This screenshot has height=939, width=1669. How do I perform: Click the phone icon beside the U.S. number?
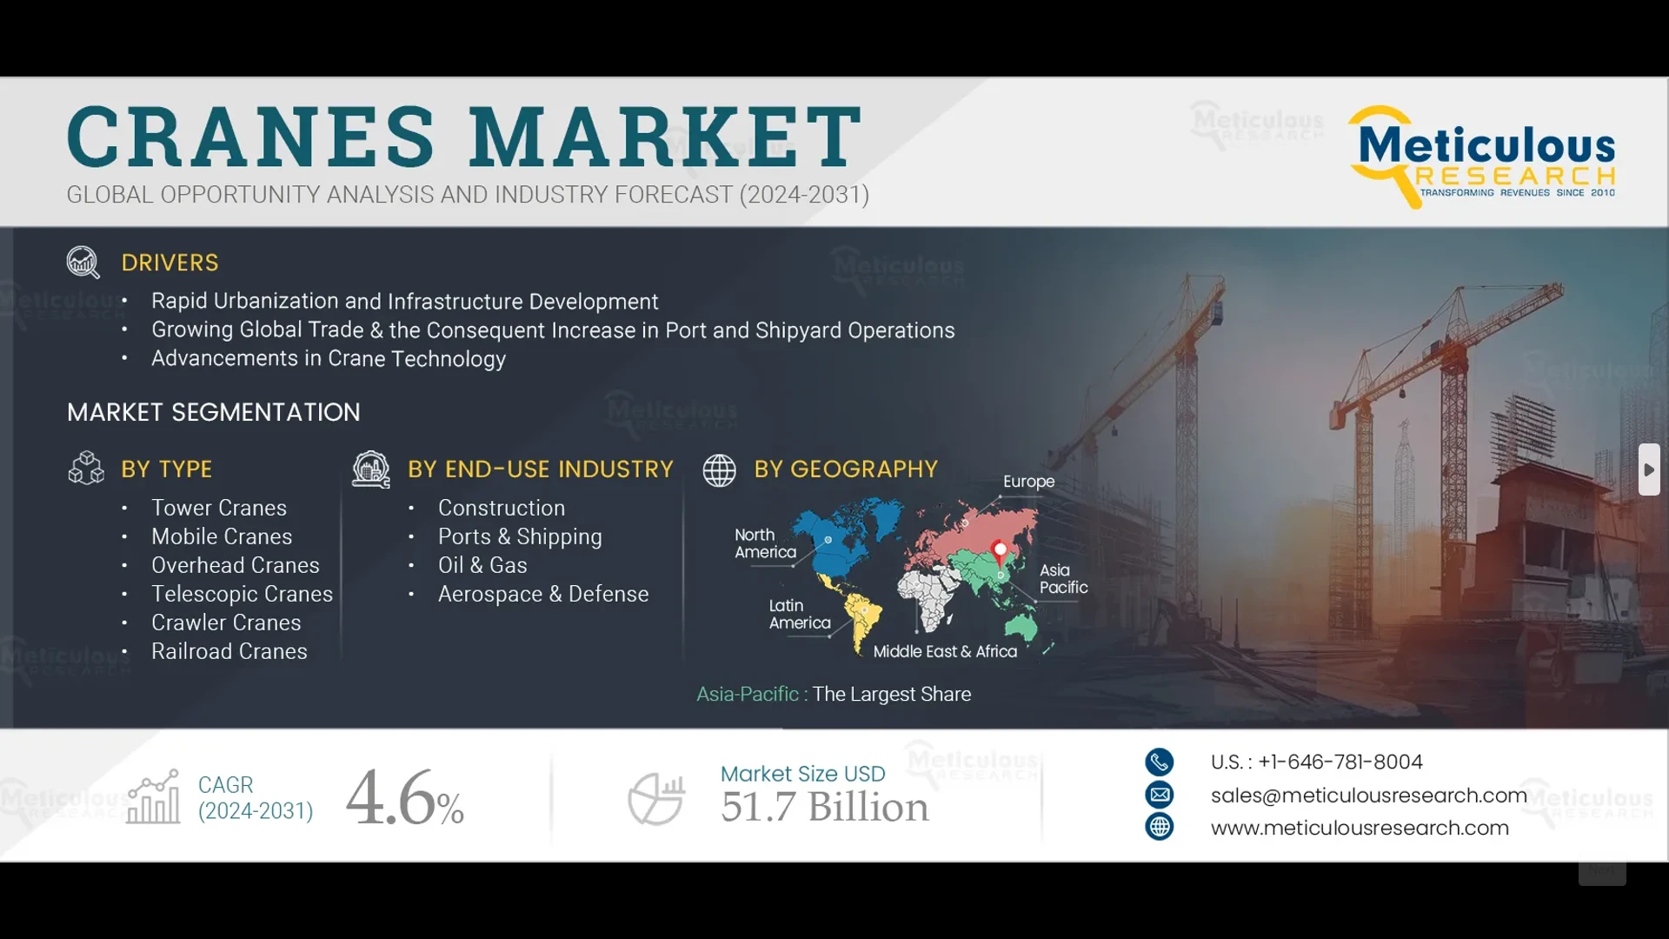[x=1160, y=763]
